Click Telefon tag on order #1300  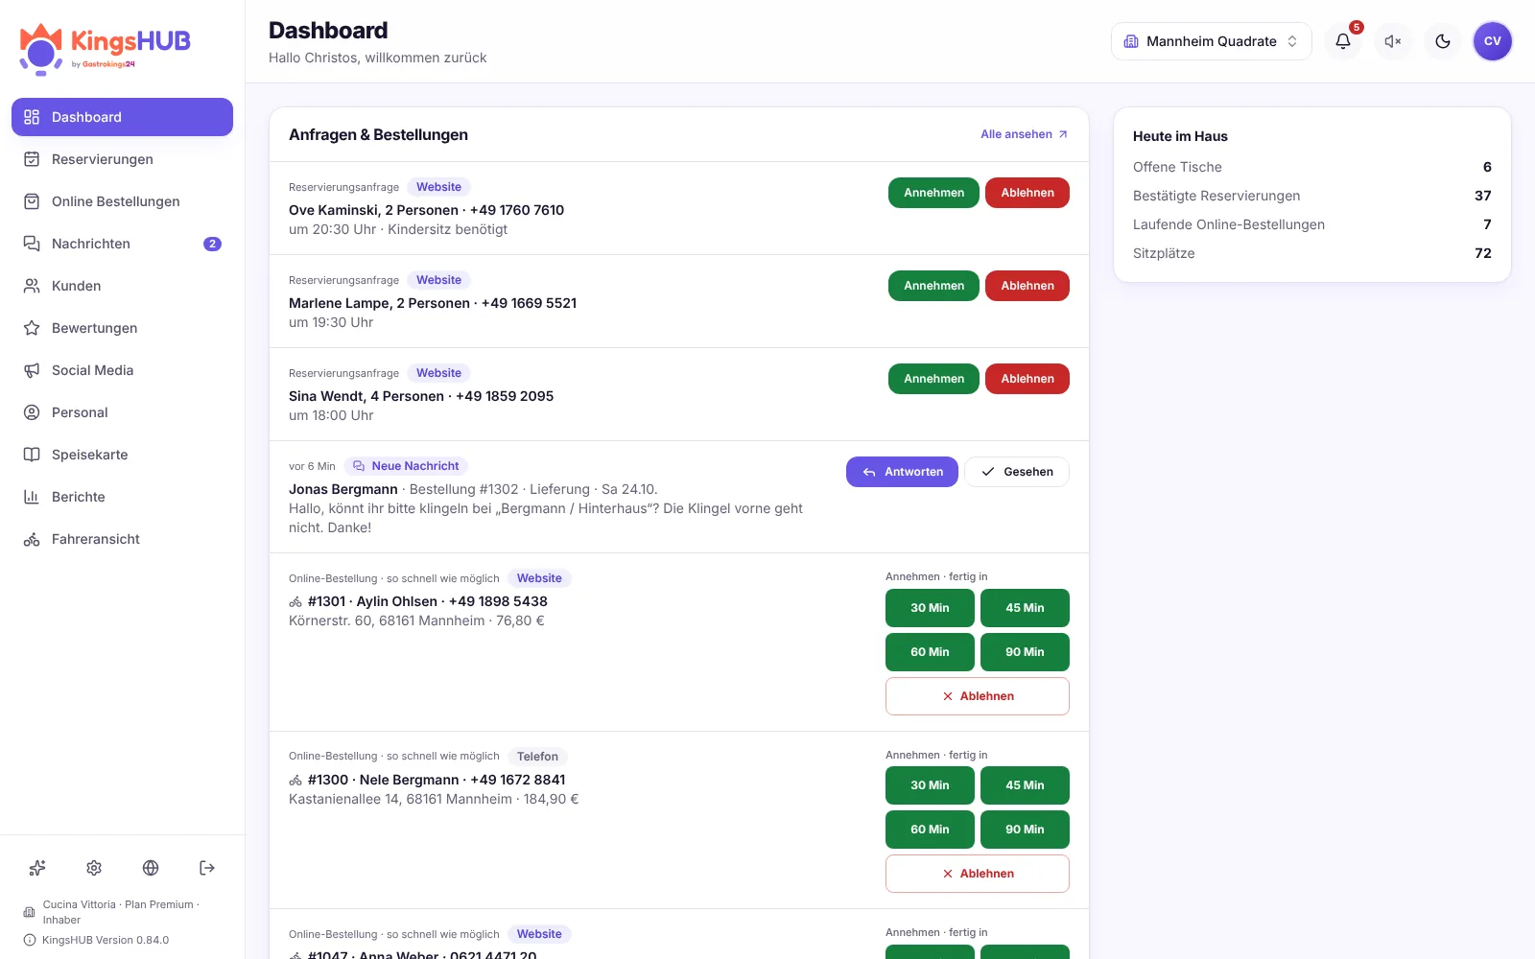(x=537, y=757)
